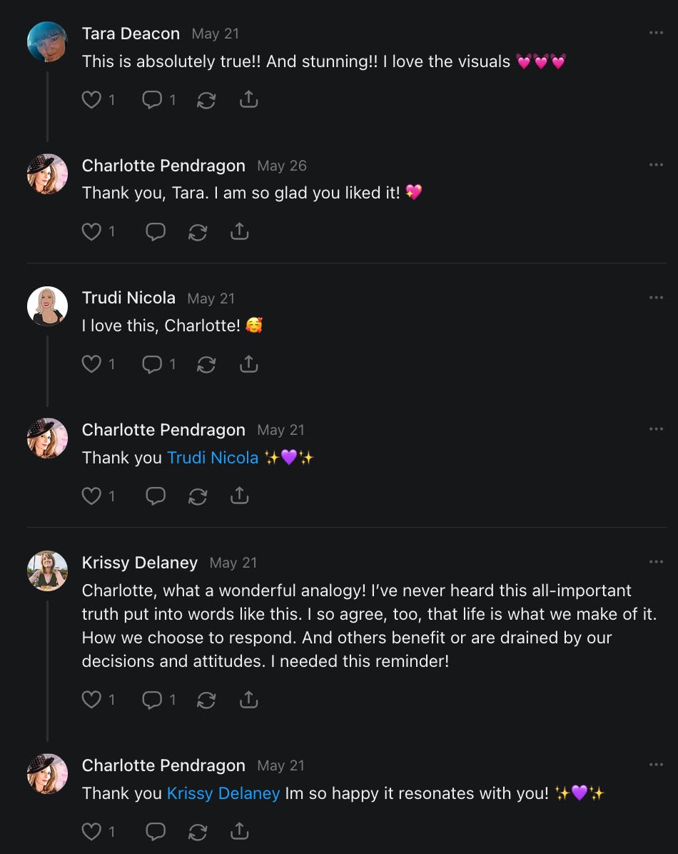Open Tara Deacon's profile avatar
Viewport: 678px width, 854px height.
[x=47, y=41]
